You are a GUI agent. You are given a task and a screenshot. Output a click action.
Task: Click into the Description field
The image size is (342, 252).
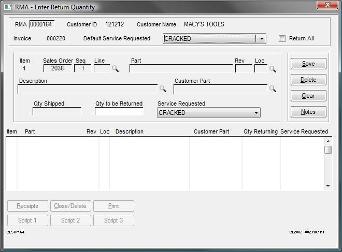(x=88, y=89)
